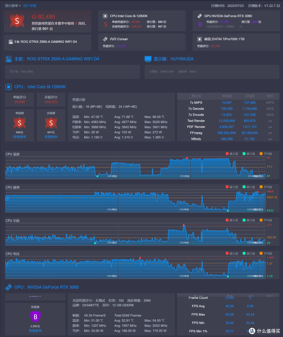Click the PDF Render multi-thread value 1,611,747

click(x=250, y=127)
